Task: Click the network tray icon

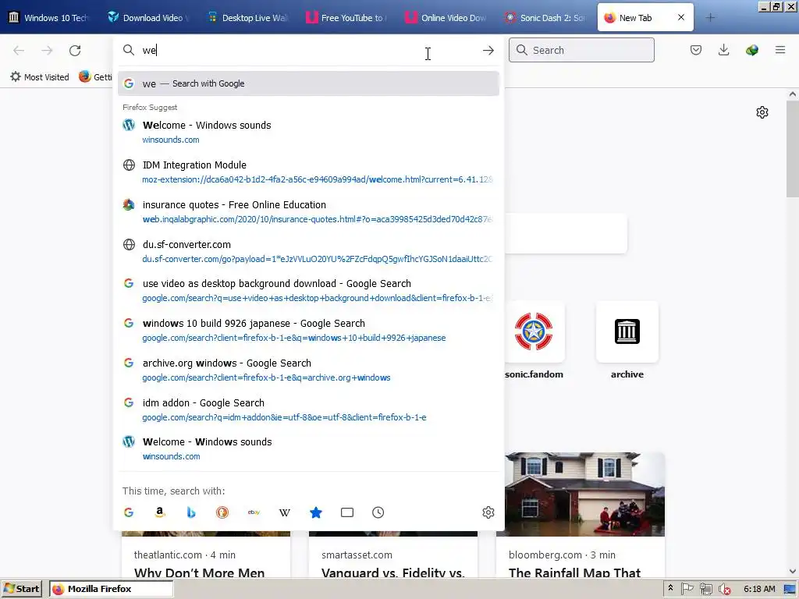Action: (705, 589)
